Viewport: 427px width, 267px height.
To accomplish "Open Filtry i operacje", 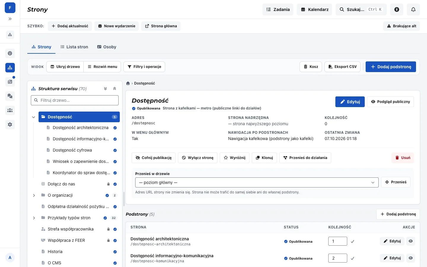I will (x=144, y=67).
